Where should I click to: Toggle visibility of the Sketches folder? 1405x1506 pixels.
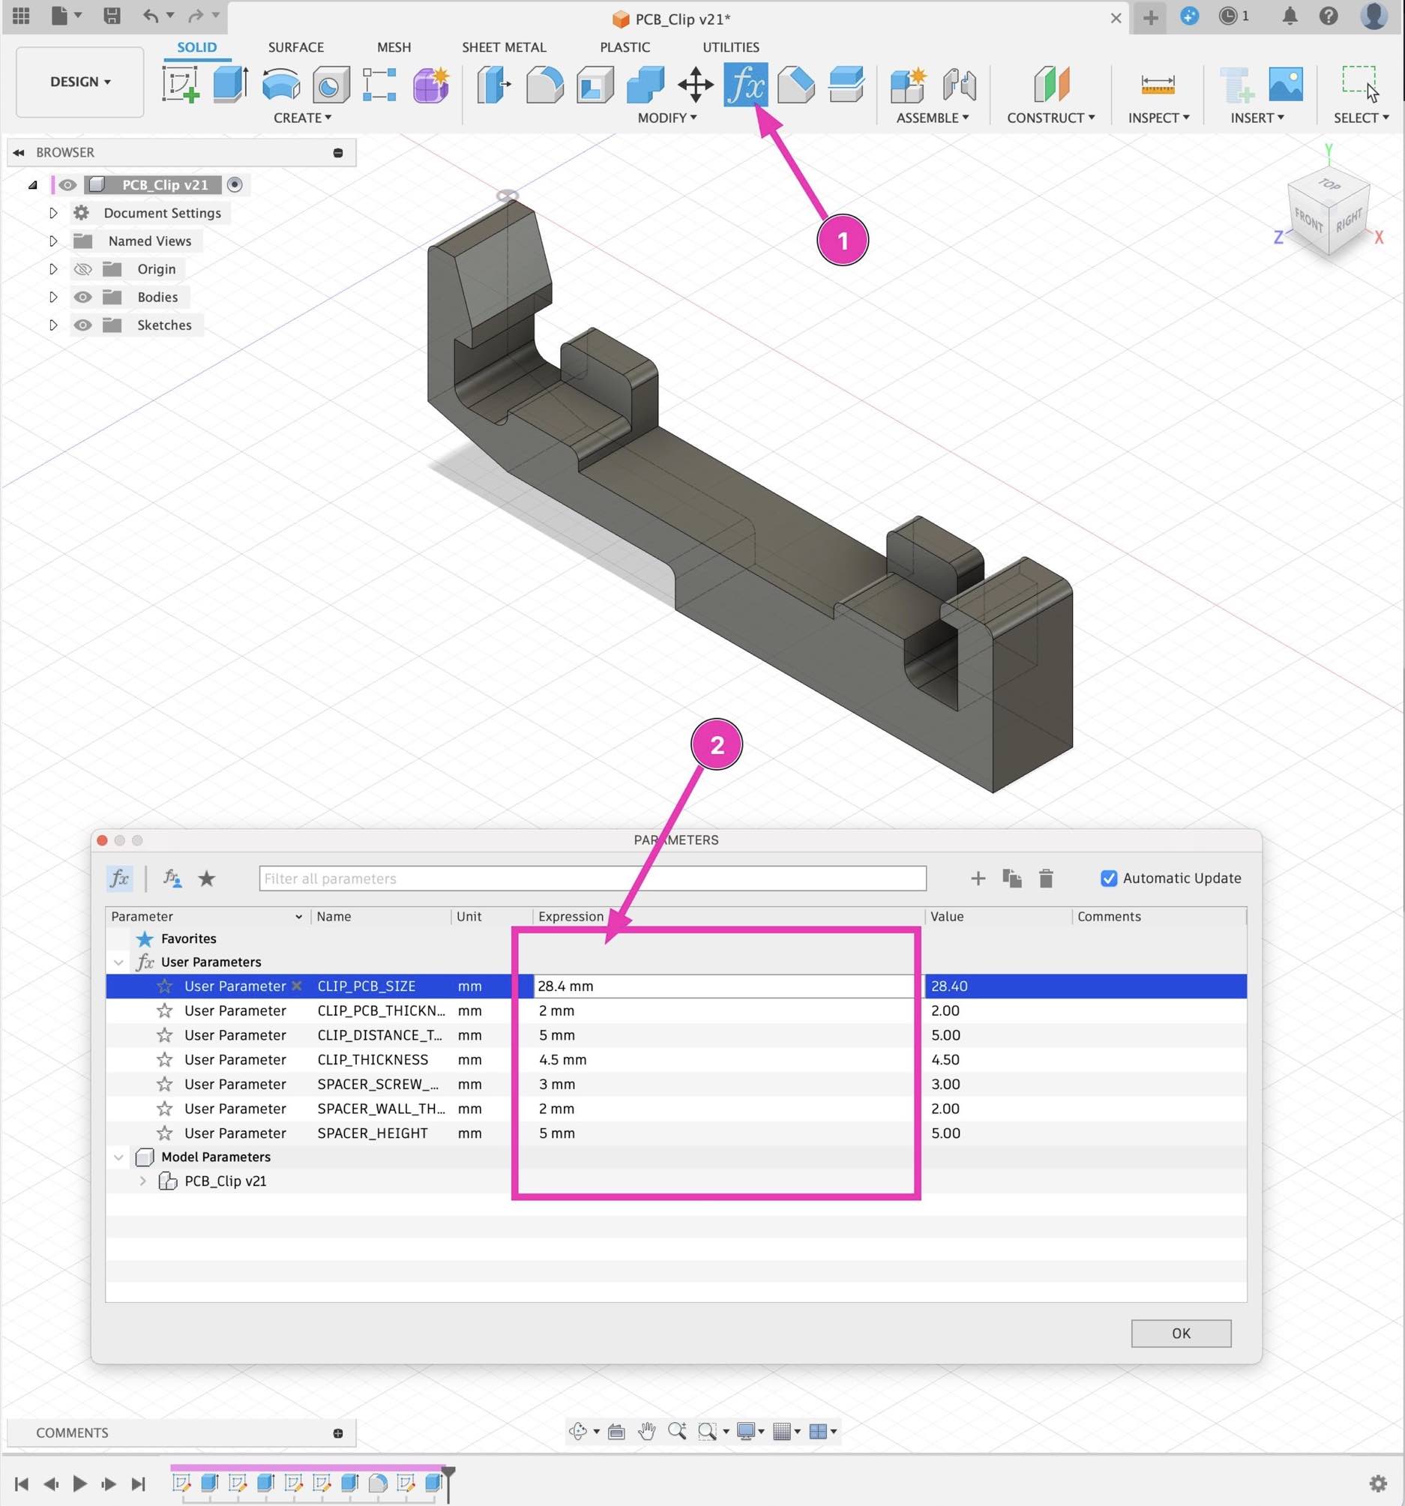pyautogui.click(x=82, y=325)
